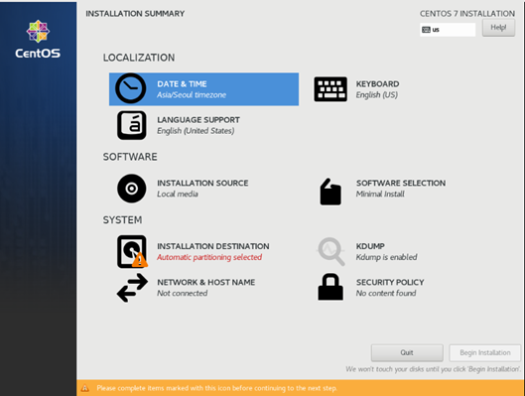Open Date & Time clock icon
Screen dimensions: 525x396
(131, 88)
